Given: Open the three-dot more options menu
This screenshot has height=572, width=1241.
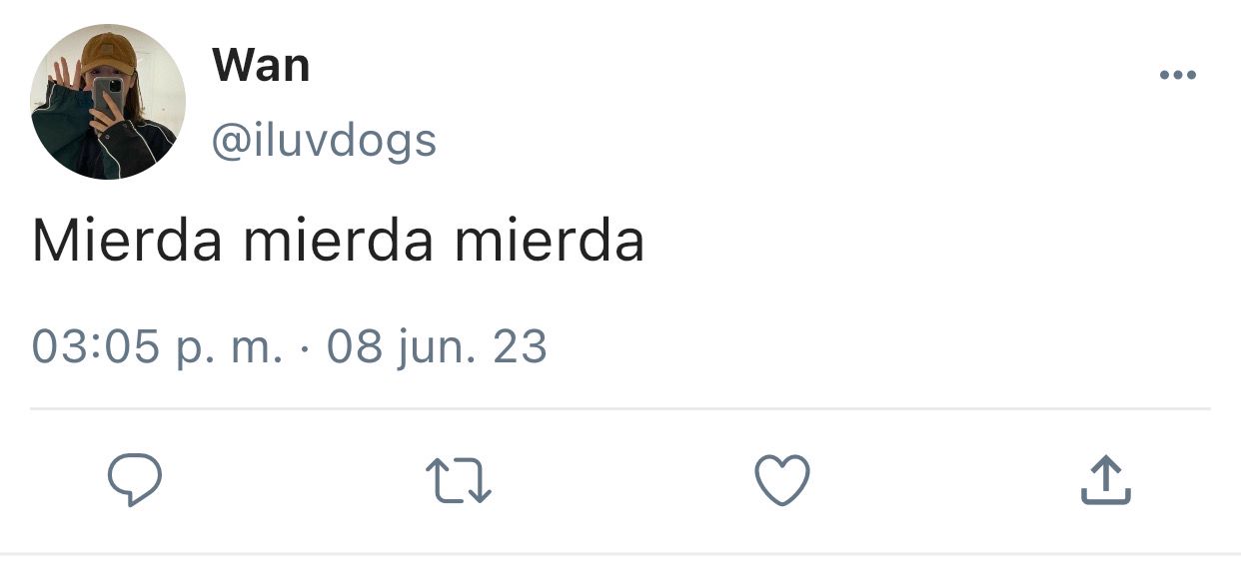Looking at the screenshot, I should pyautogui.click(x=1178, y=75).
